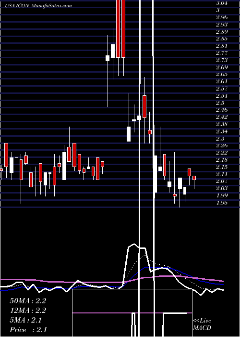
Task: Click the 1.99 price axis label
Action: (222, 195)
